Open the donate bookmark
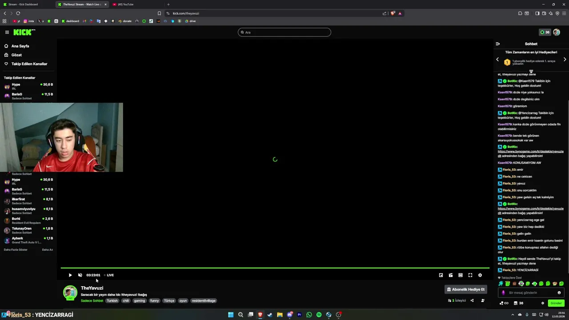Viewport: 569px width, 320px height. point(125,21)
